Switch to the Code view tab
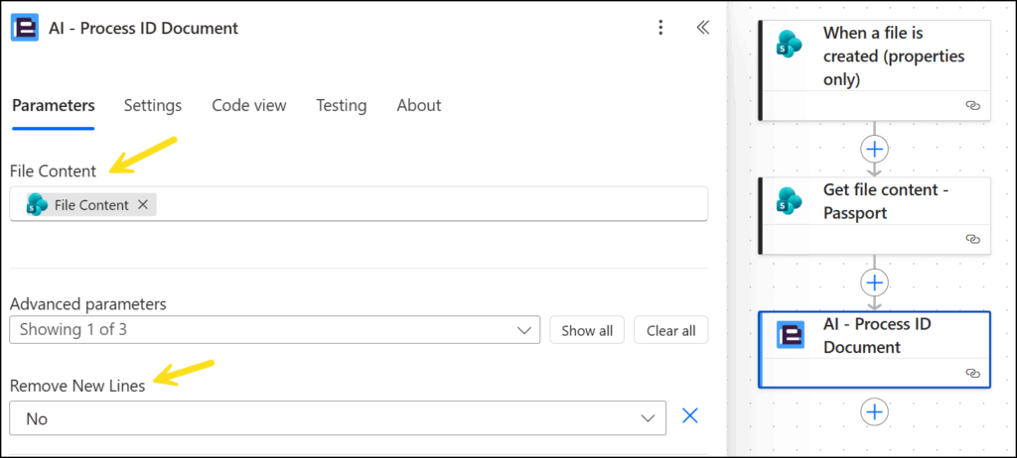Viewport: 1017px width, 458px height. [x=248, y=105]
